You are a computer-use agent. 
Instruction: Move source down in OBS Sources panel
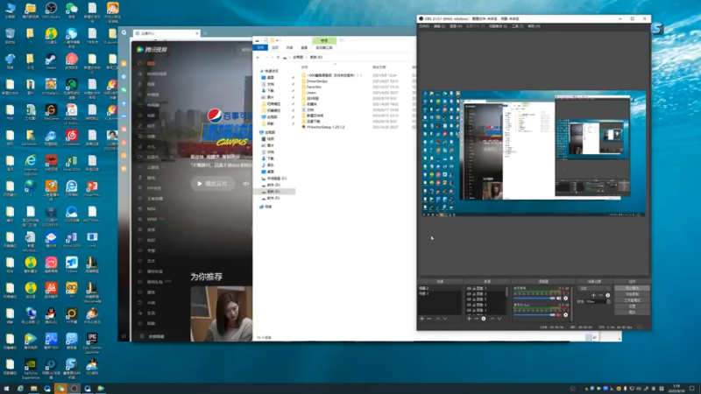pyautogui.click(x=499, y=319)
